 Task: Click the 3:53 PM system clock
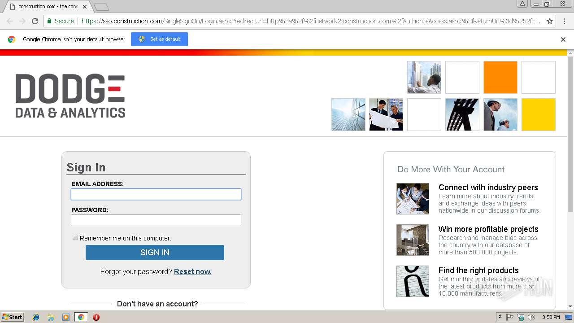[x=551, y=317]
